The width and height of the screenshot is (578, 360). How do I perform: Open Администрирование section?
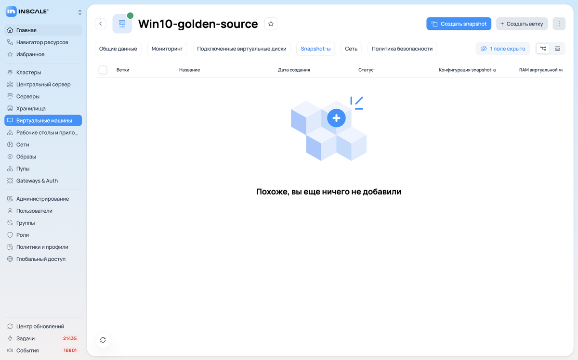tap(43, 199)
